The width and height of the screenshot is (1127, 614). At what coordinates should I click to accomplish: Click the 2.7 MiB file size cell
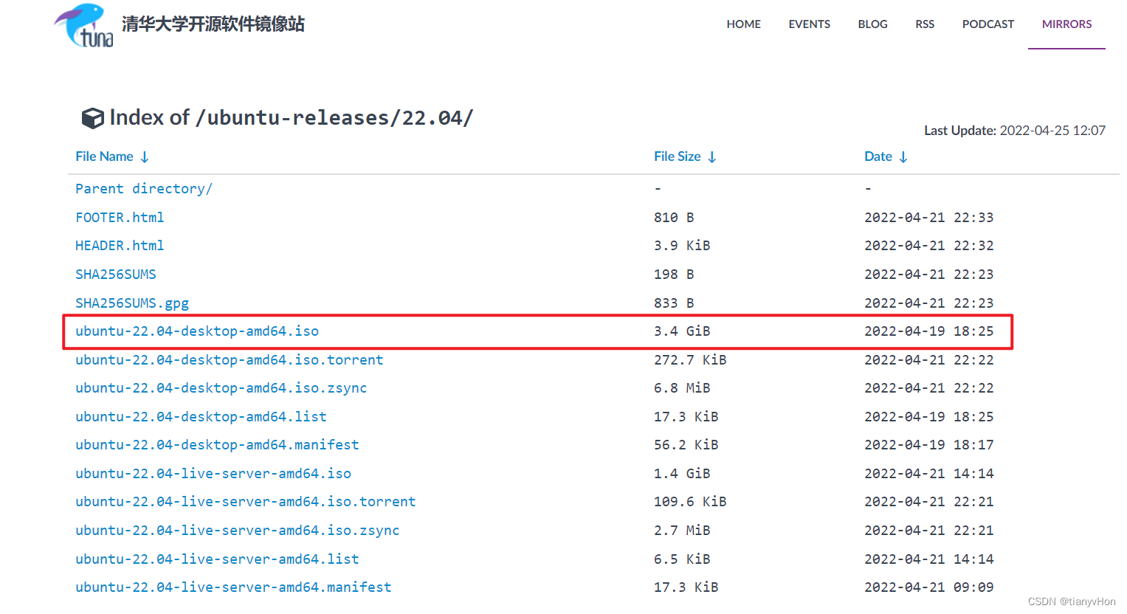pos(682,531)
